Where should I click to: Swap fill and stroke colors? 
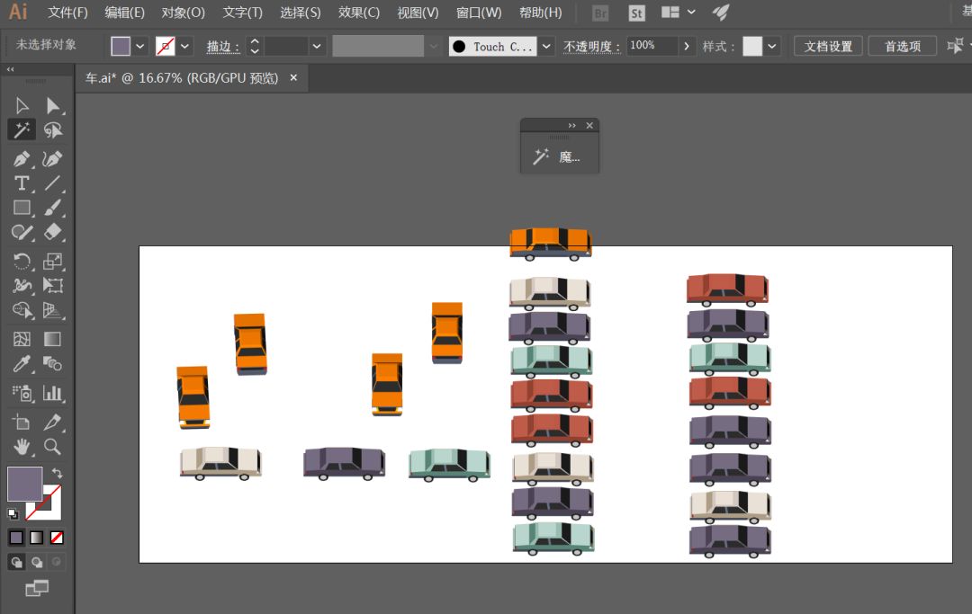coord(58,473)
